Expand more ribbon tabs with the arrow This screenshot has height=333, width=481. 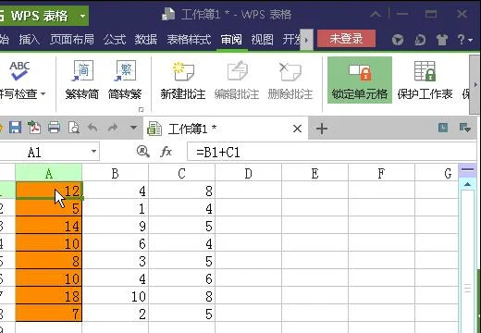[x=306, y=40]
